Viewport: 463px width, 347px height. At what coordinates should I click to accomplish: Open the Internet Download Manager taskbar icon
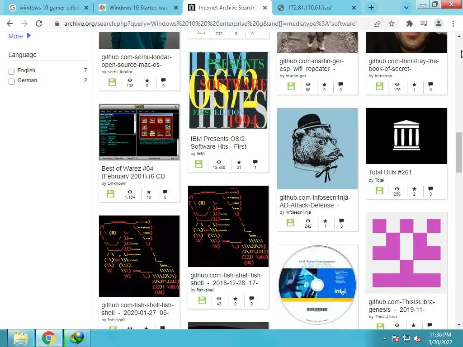click(x=77, y=338)
